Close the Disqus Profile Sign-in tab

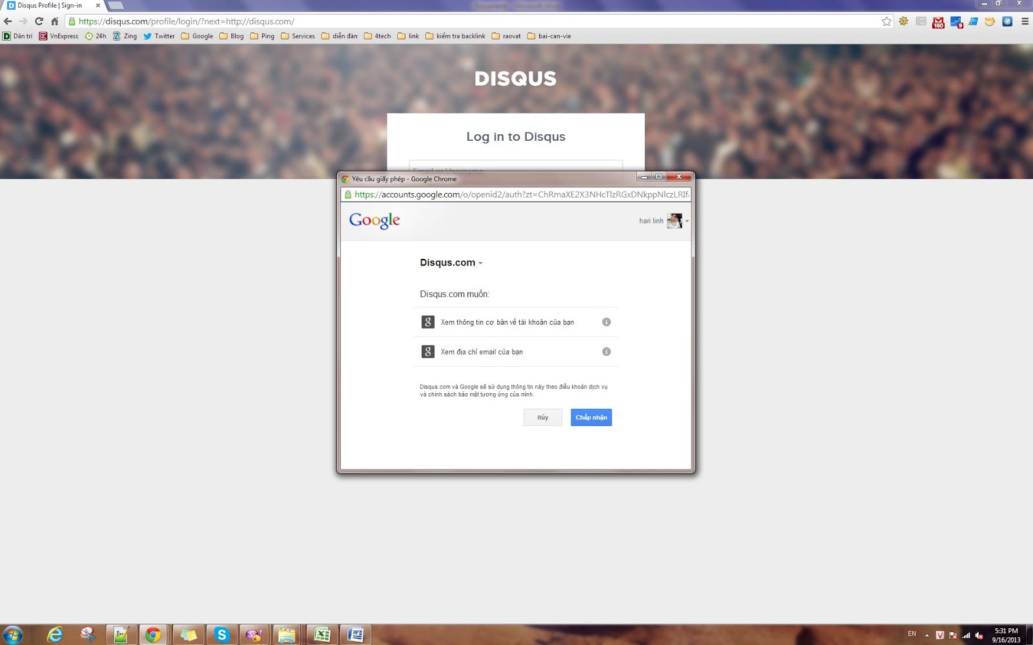(x=98, y=6)
